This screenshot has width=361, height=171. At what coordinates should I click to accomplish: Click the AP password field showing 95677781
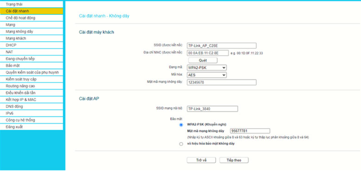tap(250, 131)
